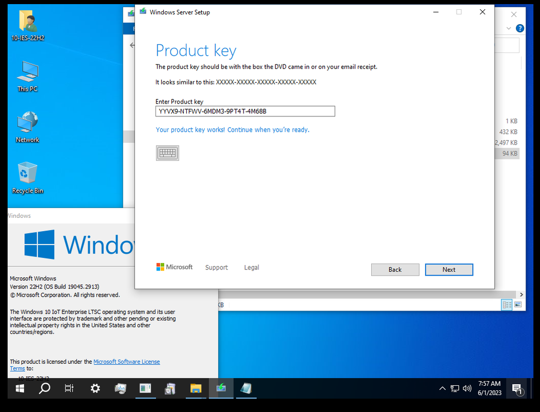The image size is (540, 412).
Task: Open the Microsoft Software License Terms link in winver
Action: click(x=85, y=365)
